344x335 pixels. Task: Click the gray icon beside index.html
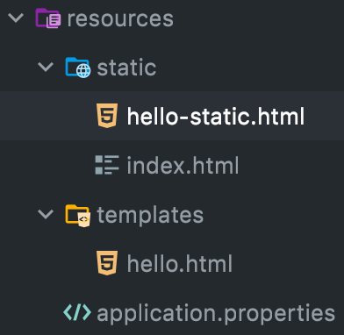[x=107, y=165]
